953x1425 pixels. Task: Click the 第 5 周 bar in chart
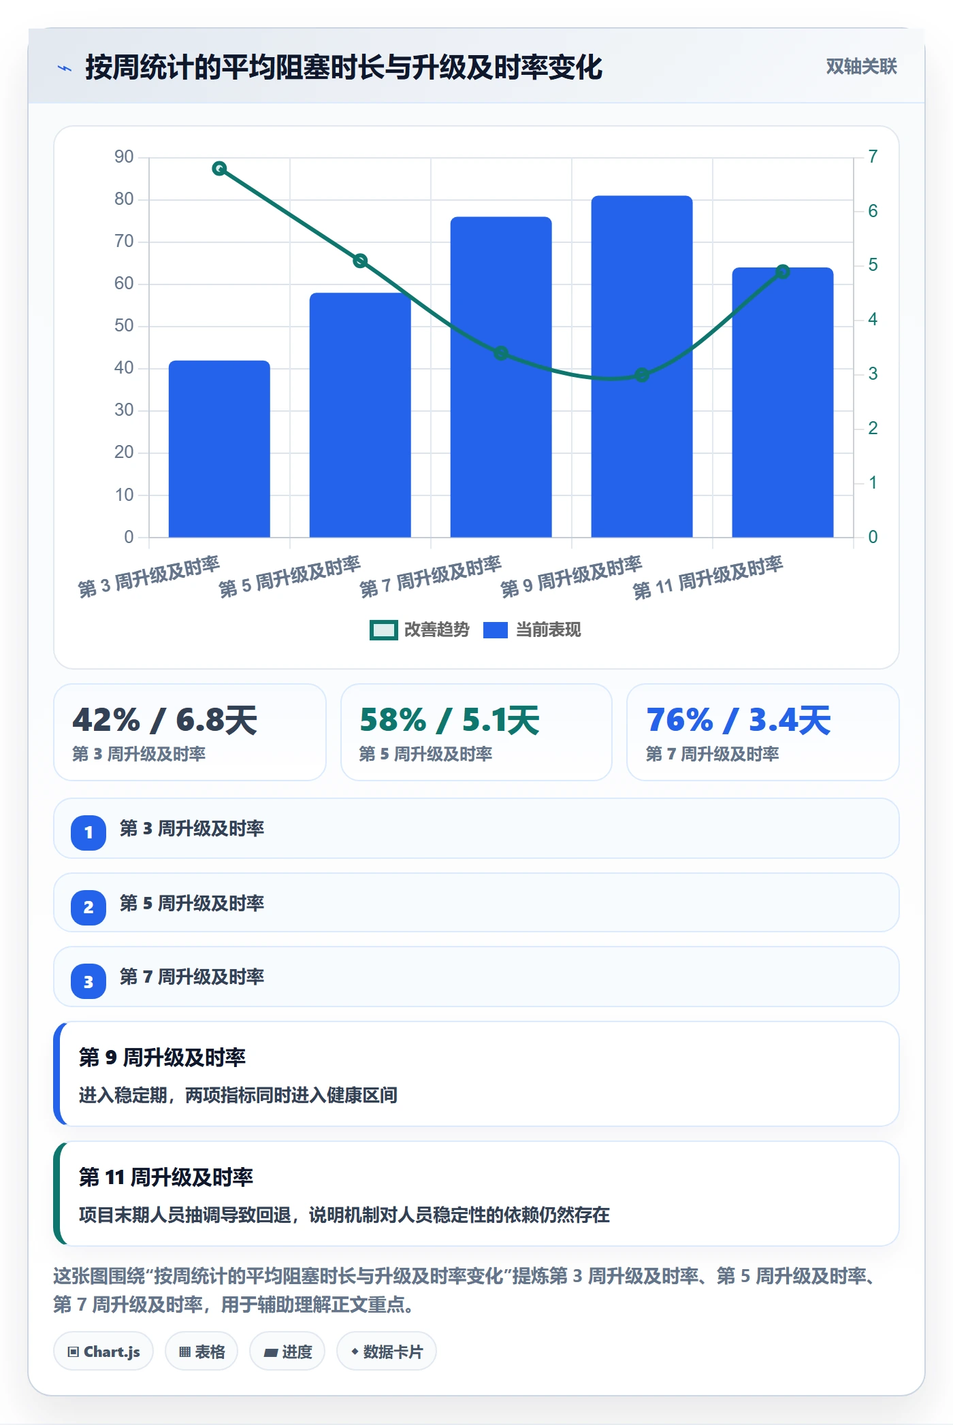360,415
